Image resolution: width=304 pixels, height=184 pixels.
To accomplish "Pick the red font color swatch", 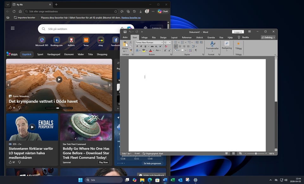I will pyautogui.click(x=150, y=50).
